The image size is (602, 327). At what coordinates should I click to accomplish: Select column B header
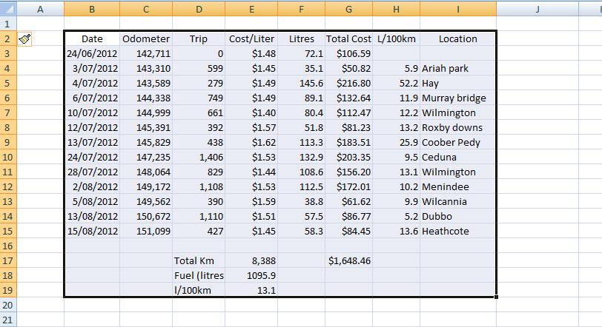pos(92,9)
